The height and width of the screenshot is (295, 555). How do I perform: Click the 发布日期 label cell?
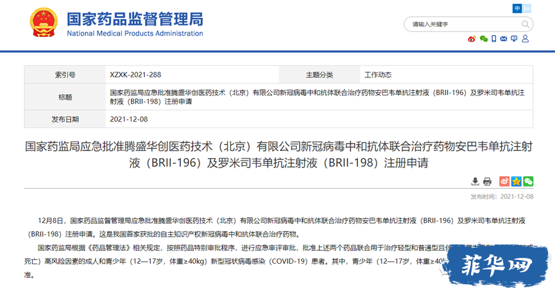(65, 119)
